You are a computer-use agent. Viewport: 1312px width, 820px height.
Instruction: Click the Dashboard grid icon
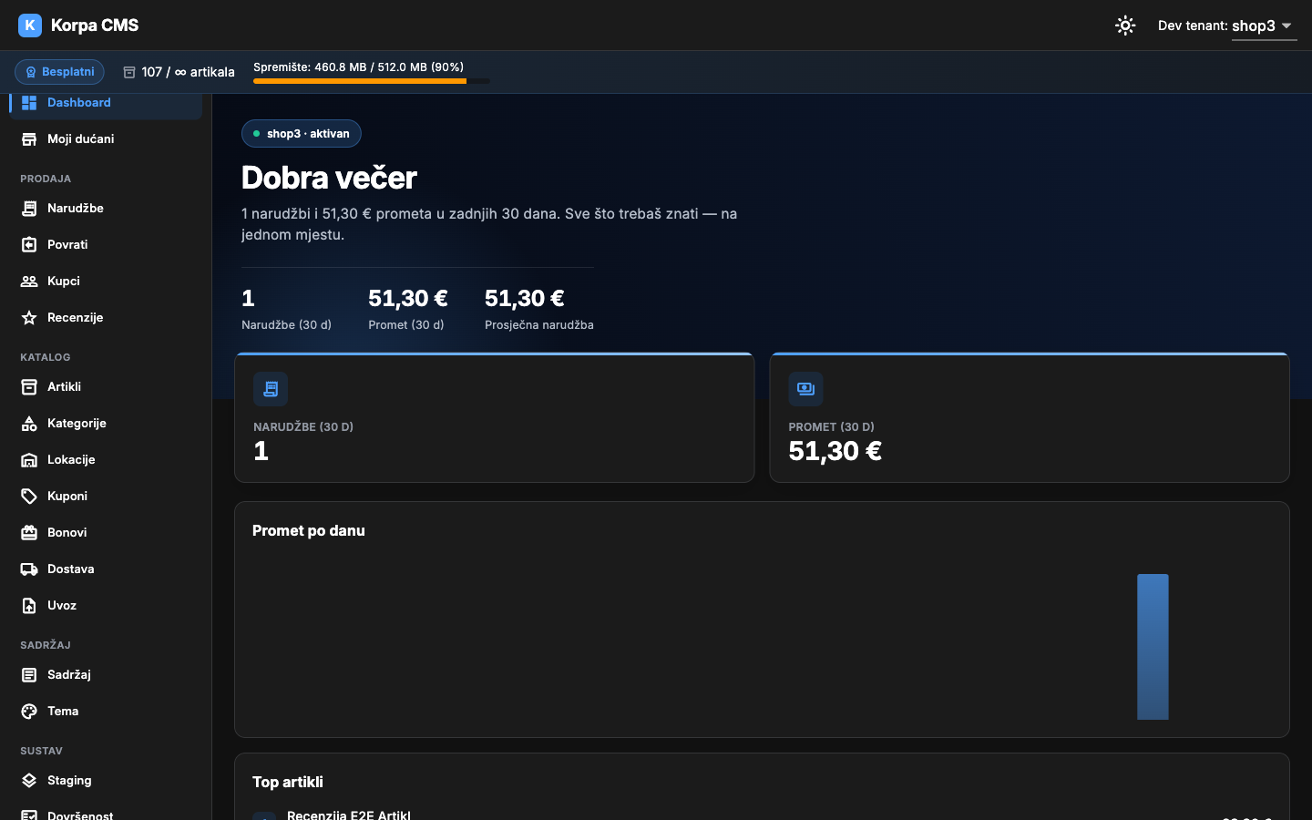[29, 103]
